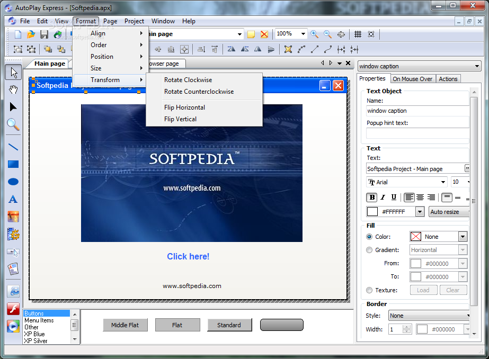This screenshot has height=359, width=489.
Task: Set text alignment to right
Action: [x=431, y=198]
